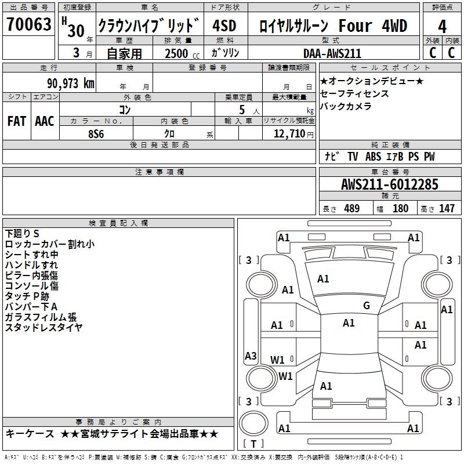The height and width of the screenshot is (464, 464).
Task: Select the 注意事項欄 section header
Action: pos(159,172)
